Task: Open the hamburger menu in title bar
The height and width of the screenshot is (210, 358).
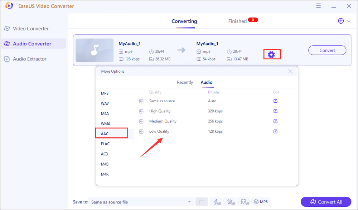Action: (x=318, y=6)
